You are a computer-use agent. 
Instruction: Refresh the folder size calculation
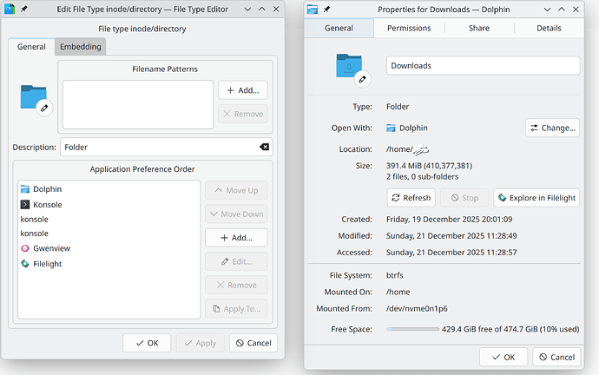[410, 198]
